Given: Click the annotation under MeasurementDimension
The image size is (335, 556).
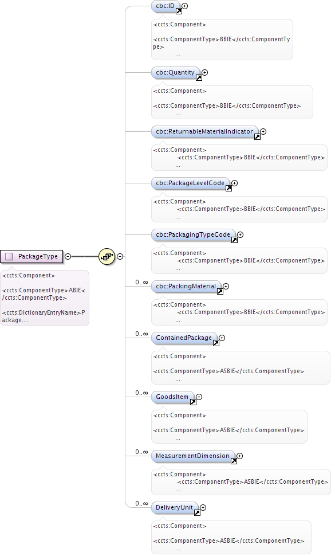Looking at the screenshot, I should [241, 482].
